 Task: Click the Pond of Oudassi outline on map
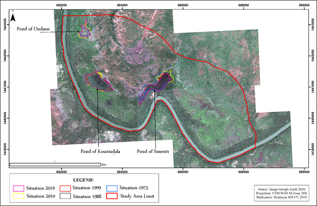[85, 31]
